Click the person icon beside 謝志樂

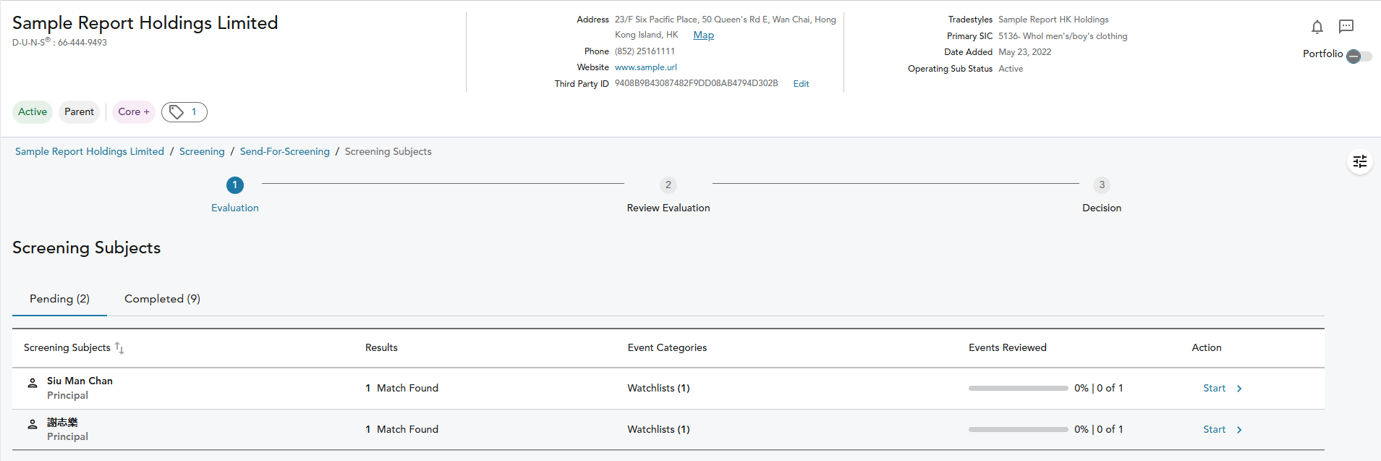(x=33, y=424)
